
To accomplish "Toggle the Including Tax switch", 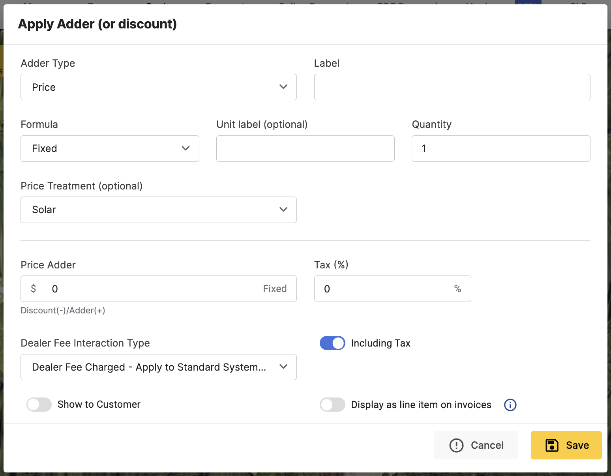I will point(332,343).
